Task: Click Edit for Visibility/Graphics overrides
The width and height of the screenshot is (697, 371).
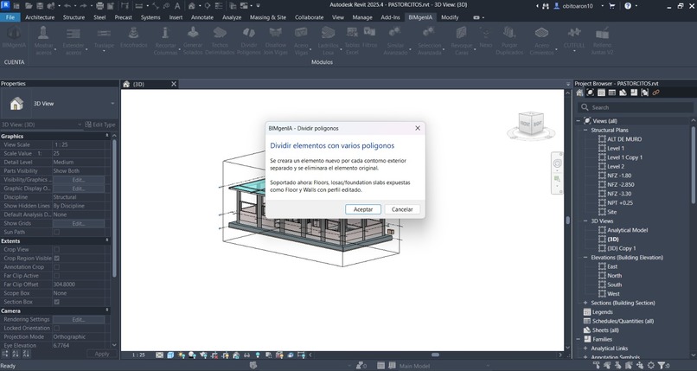Action: [79, 180]
